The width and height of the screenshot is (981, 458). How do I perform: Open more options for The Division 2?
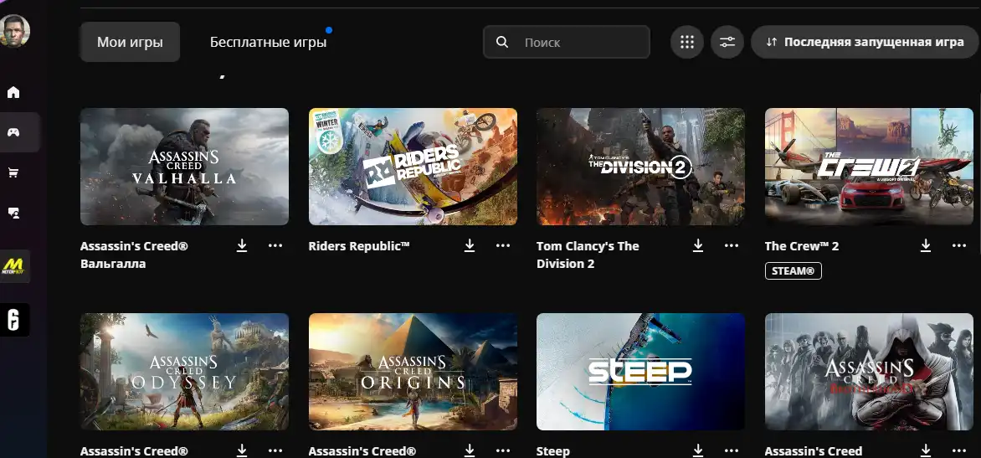coord(732,246)
